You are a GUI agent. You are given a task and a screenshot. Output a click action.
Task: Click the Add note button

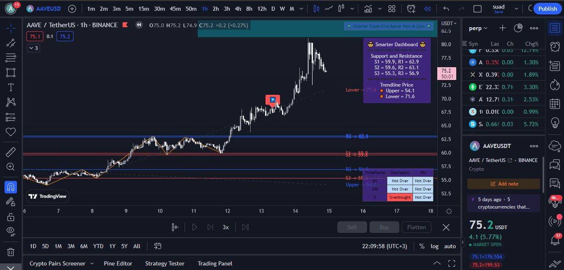[x=503, y=184]
